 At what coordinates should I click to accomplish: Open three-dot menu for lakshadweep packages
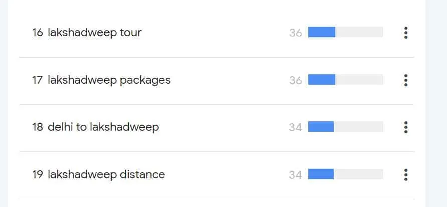click(406, 80)
